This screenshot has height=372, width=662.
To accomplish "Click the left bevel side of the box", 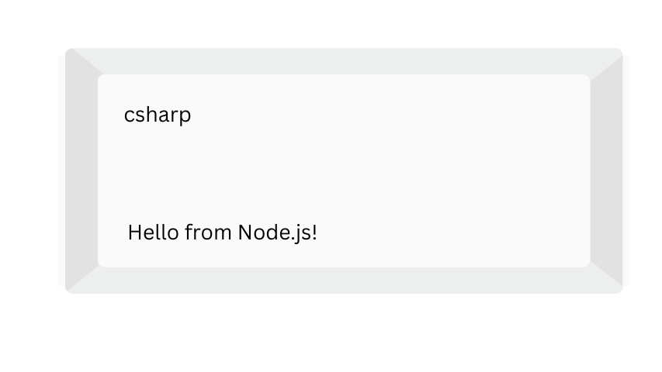I will pos(81,170).
